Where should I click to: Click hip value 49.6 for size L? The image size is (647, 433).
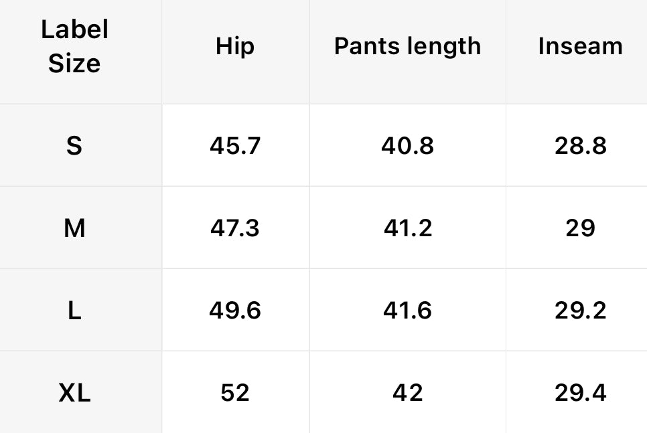(x=235, y=311)
